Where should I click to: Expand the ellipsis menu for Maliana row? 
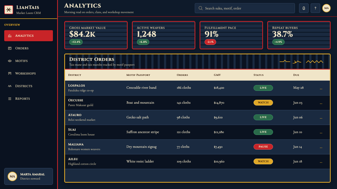pyautogui.click(x=321, y=147)
